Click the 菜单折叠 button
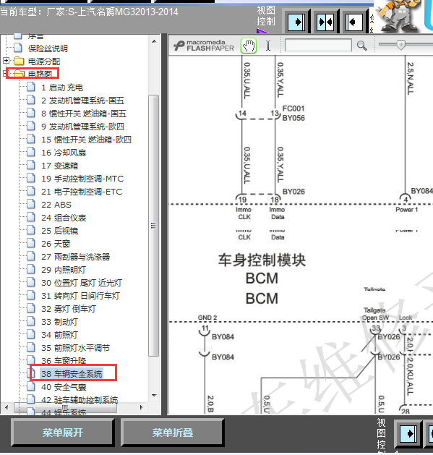433x455 pixels. point(173,433)
